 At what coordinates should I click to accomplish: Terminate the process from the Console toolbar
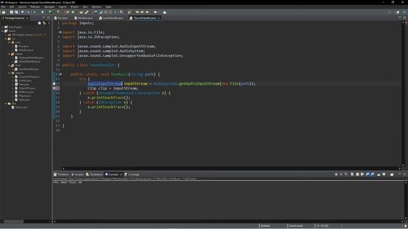click(x=336, y=174)
